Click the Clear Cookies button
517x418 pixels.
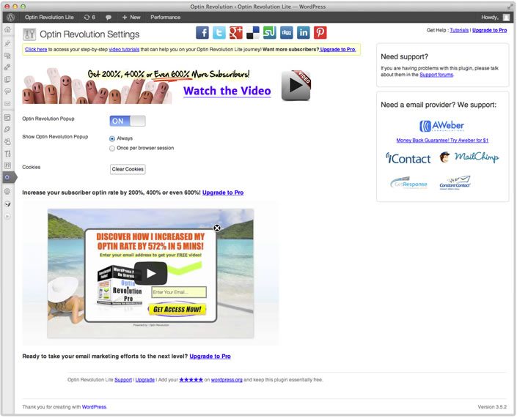128,169
